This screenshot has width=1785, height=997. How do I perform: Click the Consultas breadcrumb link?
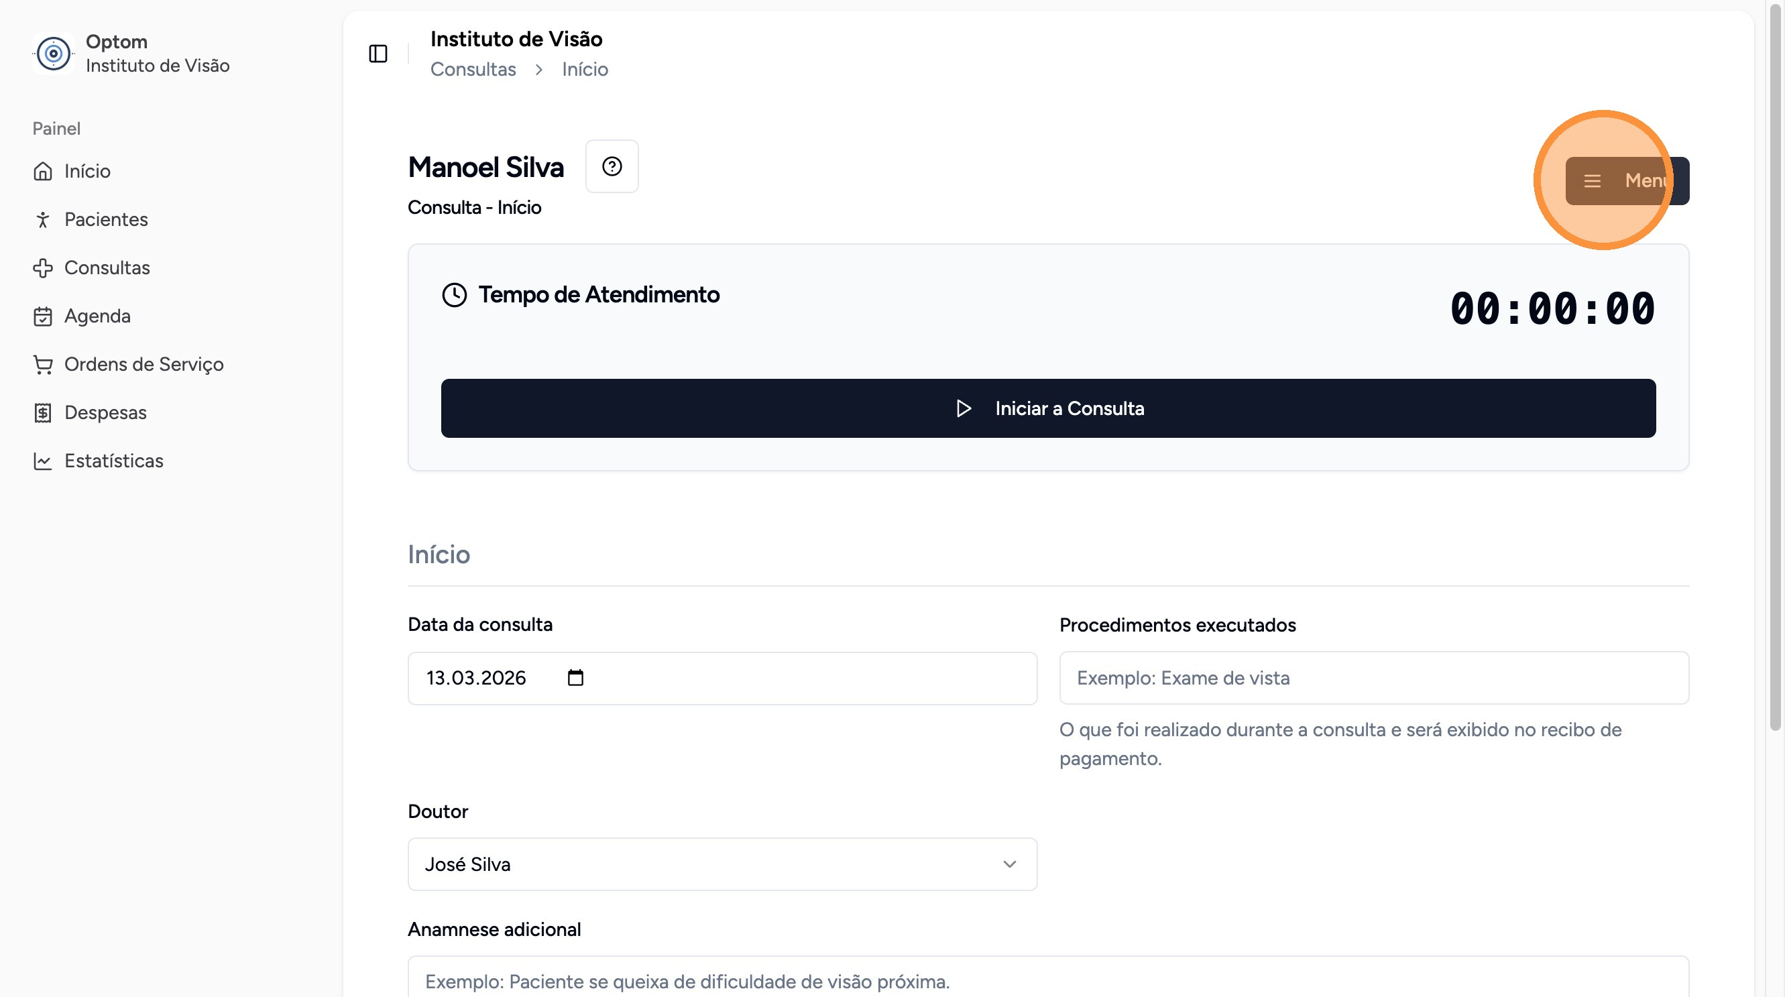473,69
